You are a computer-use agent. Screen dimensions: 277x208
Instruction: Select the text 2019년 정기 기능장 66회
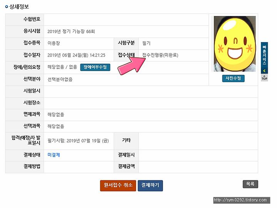[x=71, y=31]
